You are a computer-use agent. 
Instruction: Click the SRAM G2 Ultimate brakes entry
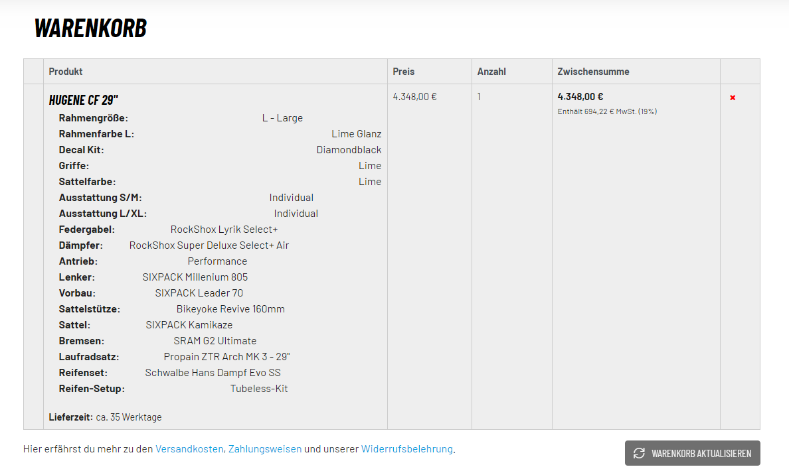coord(215,341)
